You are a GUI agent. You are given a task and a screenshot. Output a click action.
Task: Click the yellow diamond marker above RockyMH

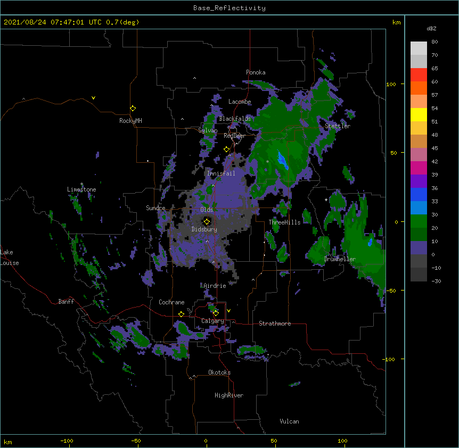[x=133, y=109]
